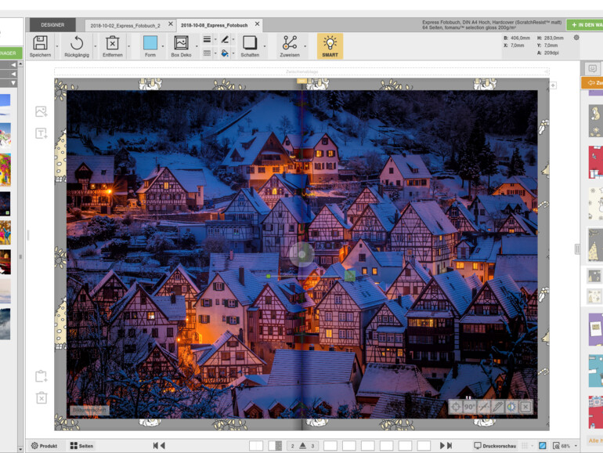This screenshot has height=453, width=603.
Task: Select the teal background thumbnail in right panel
Action: tap(596, 371)
